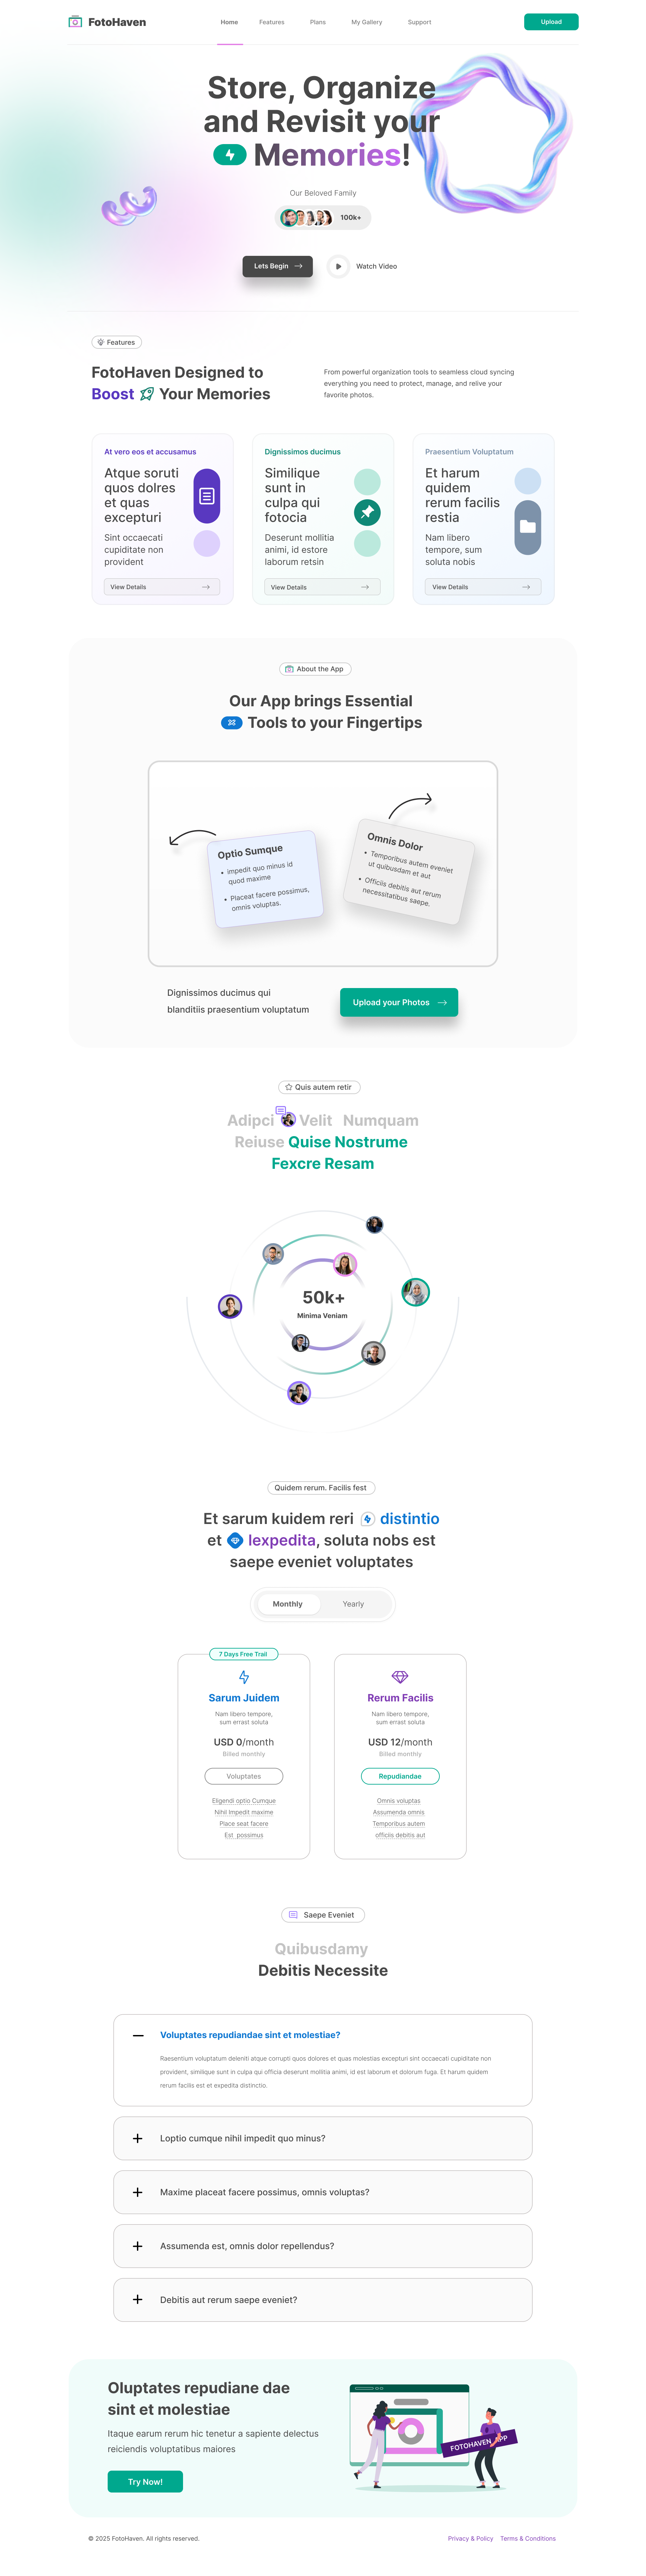Collapse the Voluptates repudiandae FAQ item
Image resolution: width=646 pixels, height=2576 pixels.
[138, 2035]
